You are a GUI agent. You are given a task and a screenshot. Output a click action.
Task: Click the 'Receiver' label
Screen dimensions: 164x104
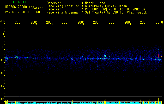pos(54,9)
